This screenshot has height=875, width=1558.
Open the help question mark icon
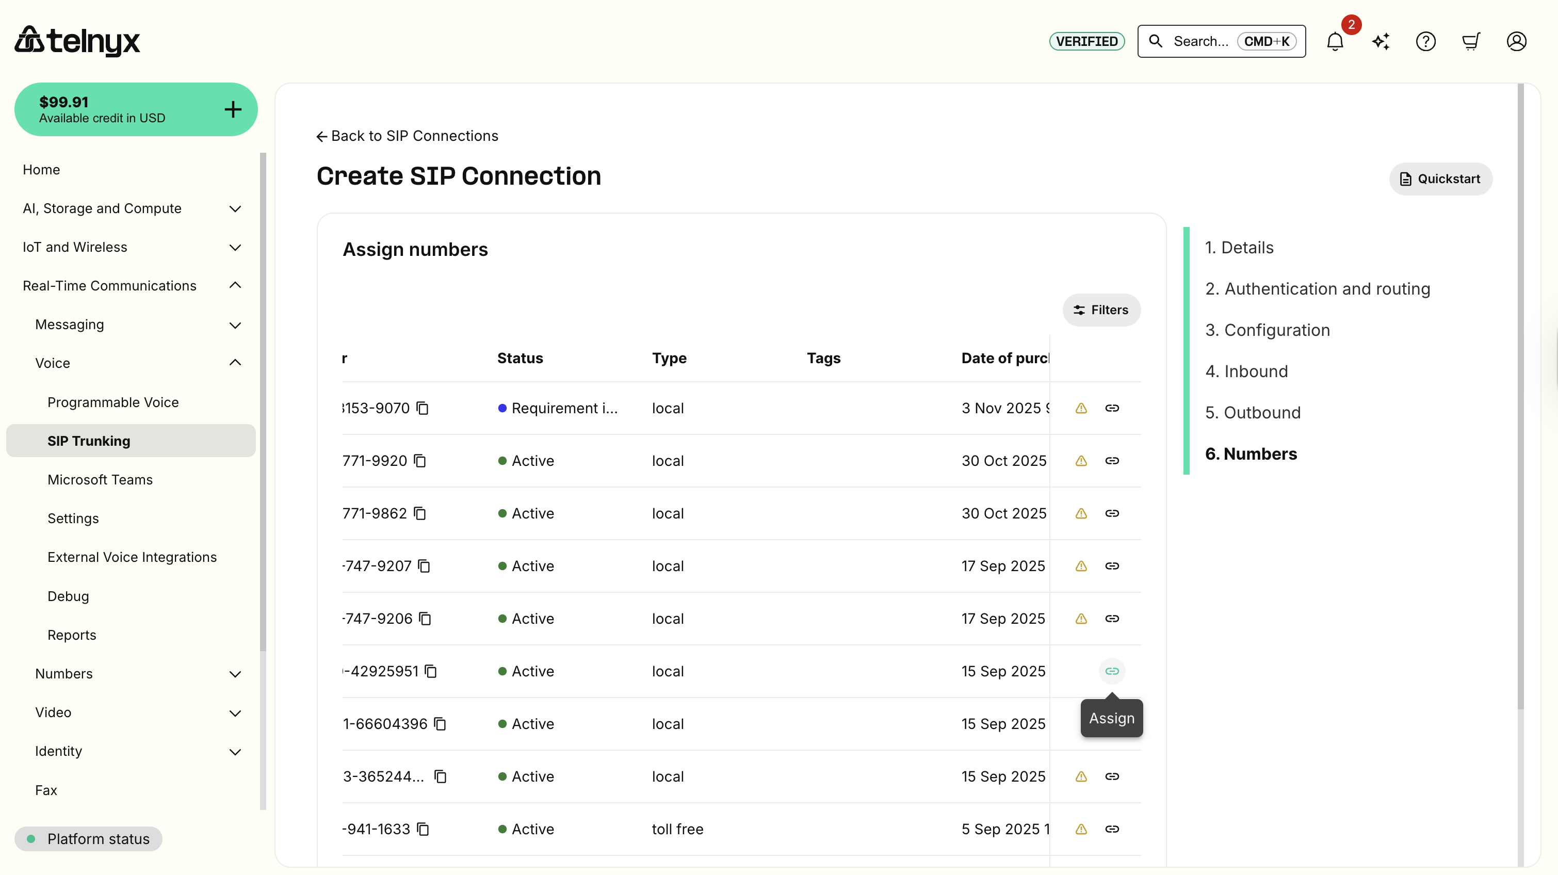[1425, 41]
